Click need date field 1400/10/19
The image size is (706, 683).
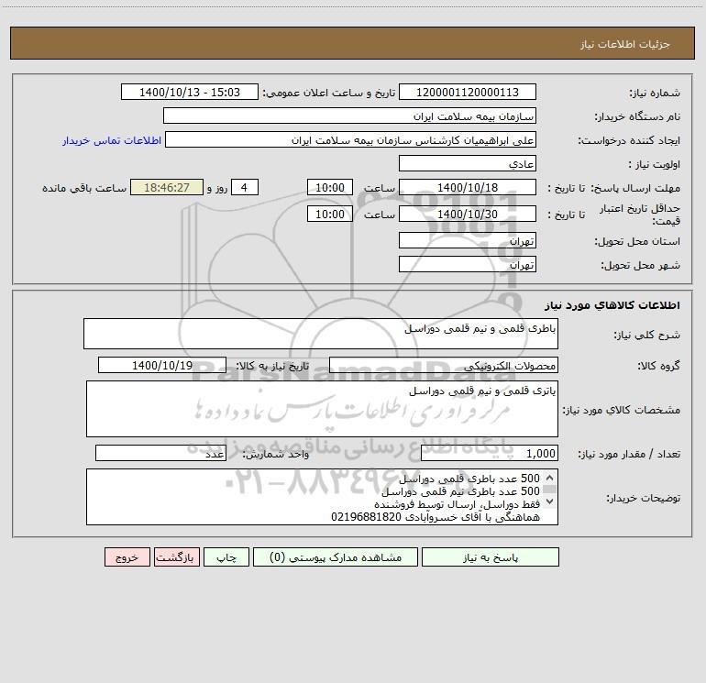[162, 365]
